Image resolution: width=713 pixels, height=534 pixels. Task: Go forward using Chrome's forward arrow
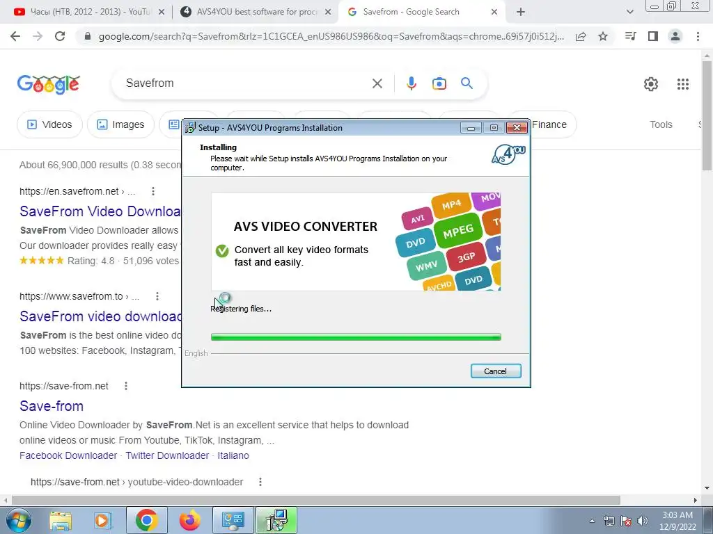[38, 36]
